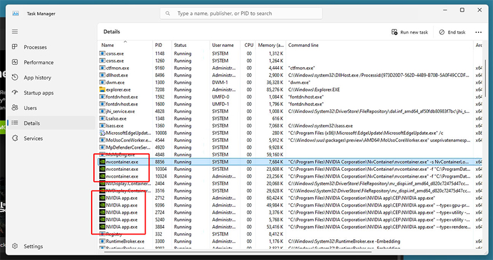Sort by the Command line column header
The image size is (493, 260).
(379, 45)
